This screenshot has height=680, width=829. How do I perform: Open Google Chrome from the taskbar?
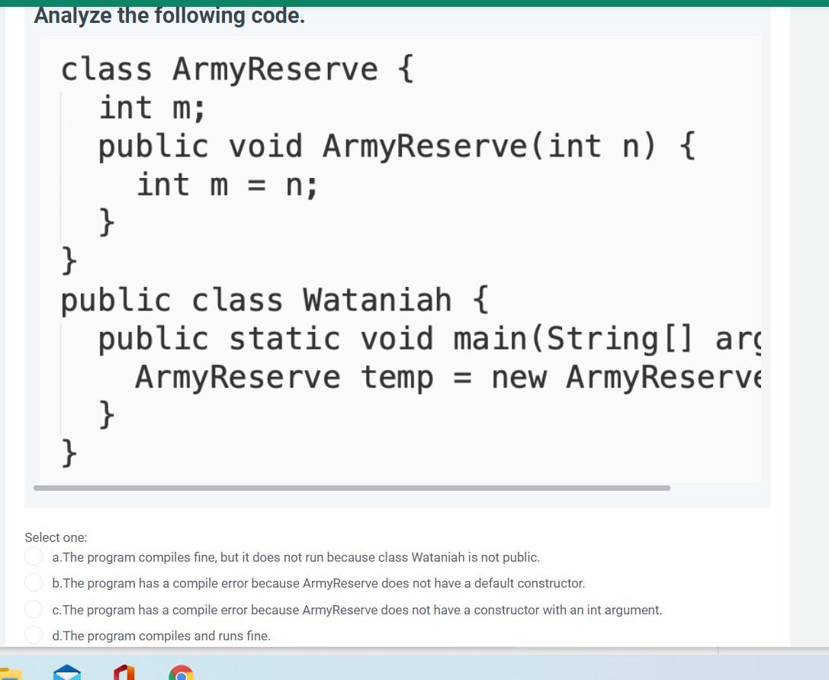(x=182, y=672)
